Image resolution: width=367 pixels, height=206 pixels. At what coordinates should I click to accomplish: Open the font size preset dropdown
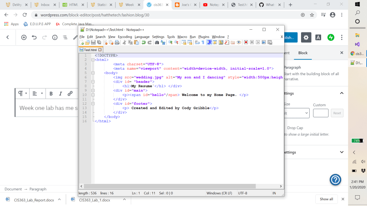pyautogui.click(x=297, y=113)
